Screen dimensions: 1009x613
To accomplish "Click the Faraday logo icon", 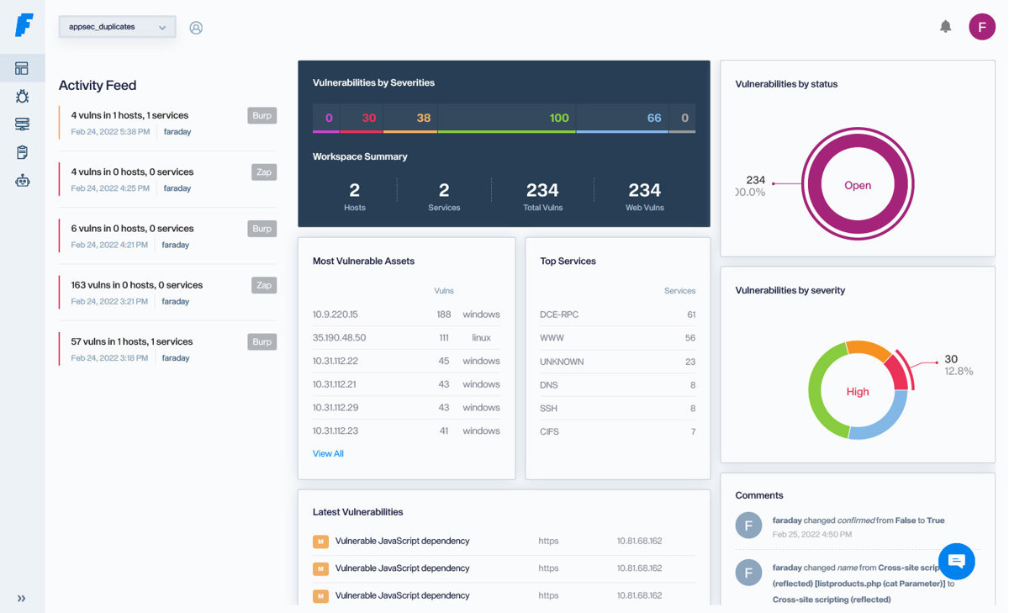I will [x=24, y=25].
